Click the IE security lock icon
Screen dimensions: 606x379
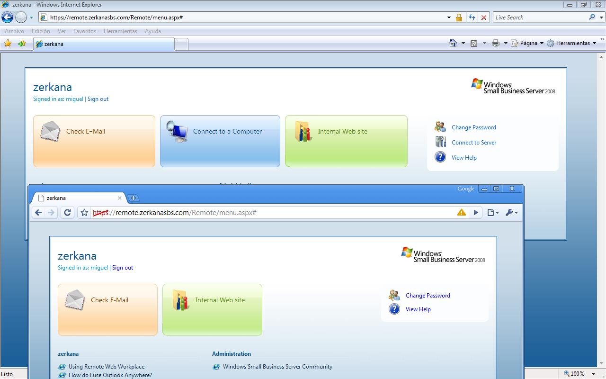click(459, 18)
